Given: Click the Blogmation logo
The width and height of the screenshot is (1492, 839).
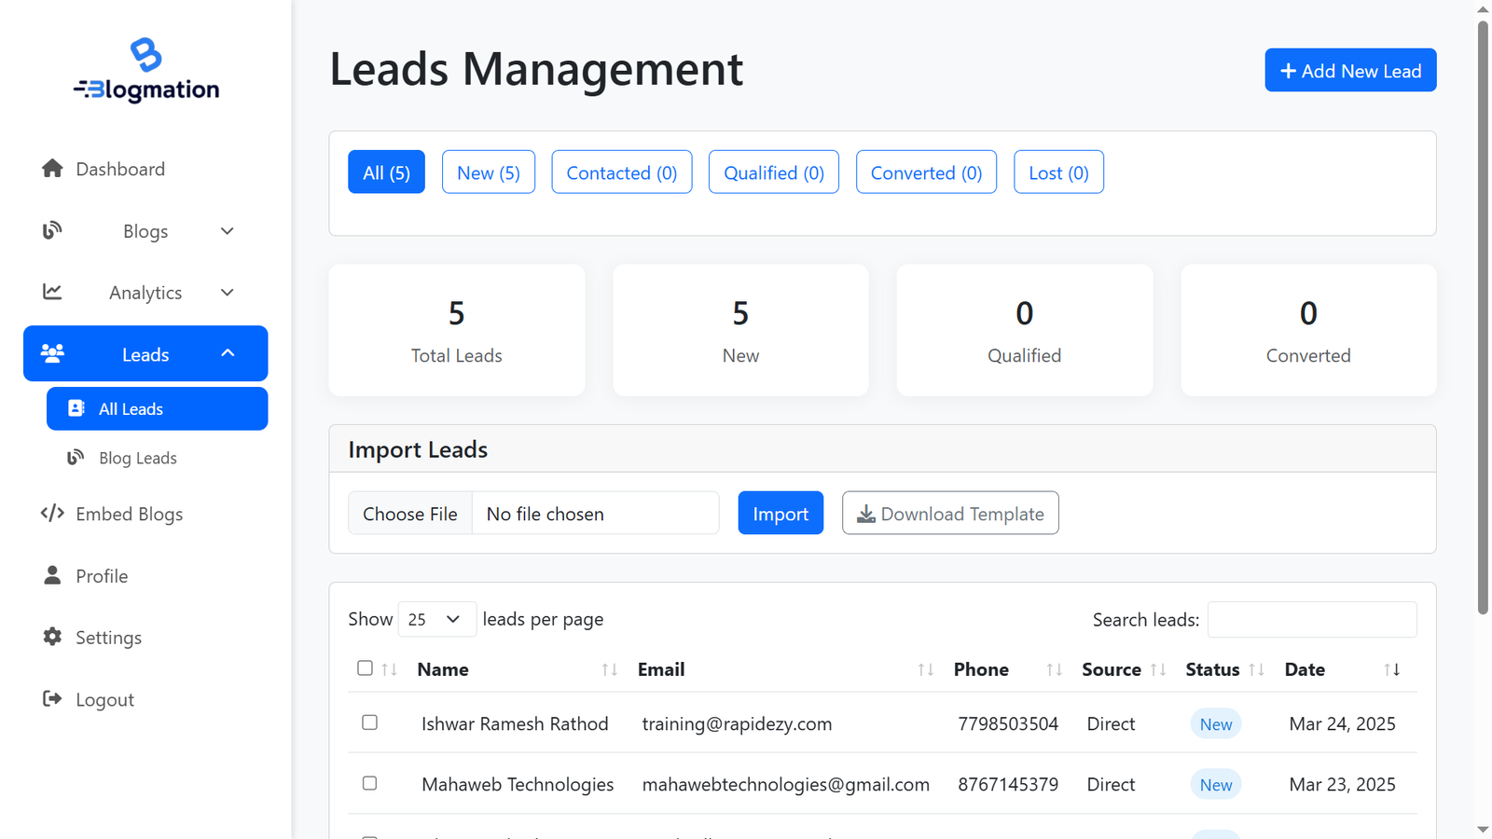Looking at the screenshot, I should coord(145,68).
